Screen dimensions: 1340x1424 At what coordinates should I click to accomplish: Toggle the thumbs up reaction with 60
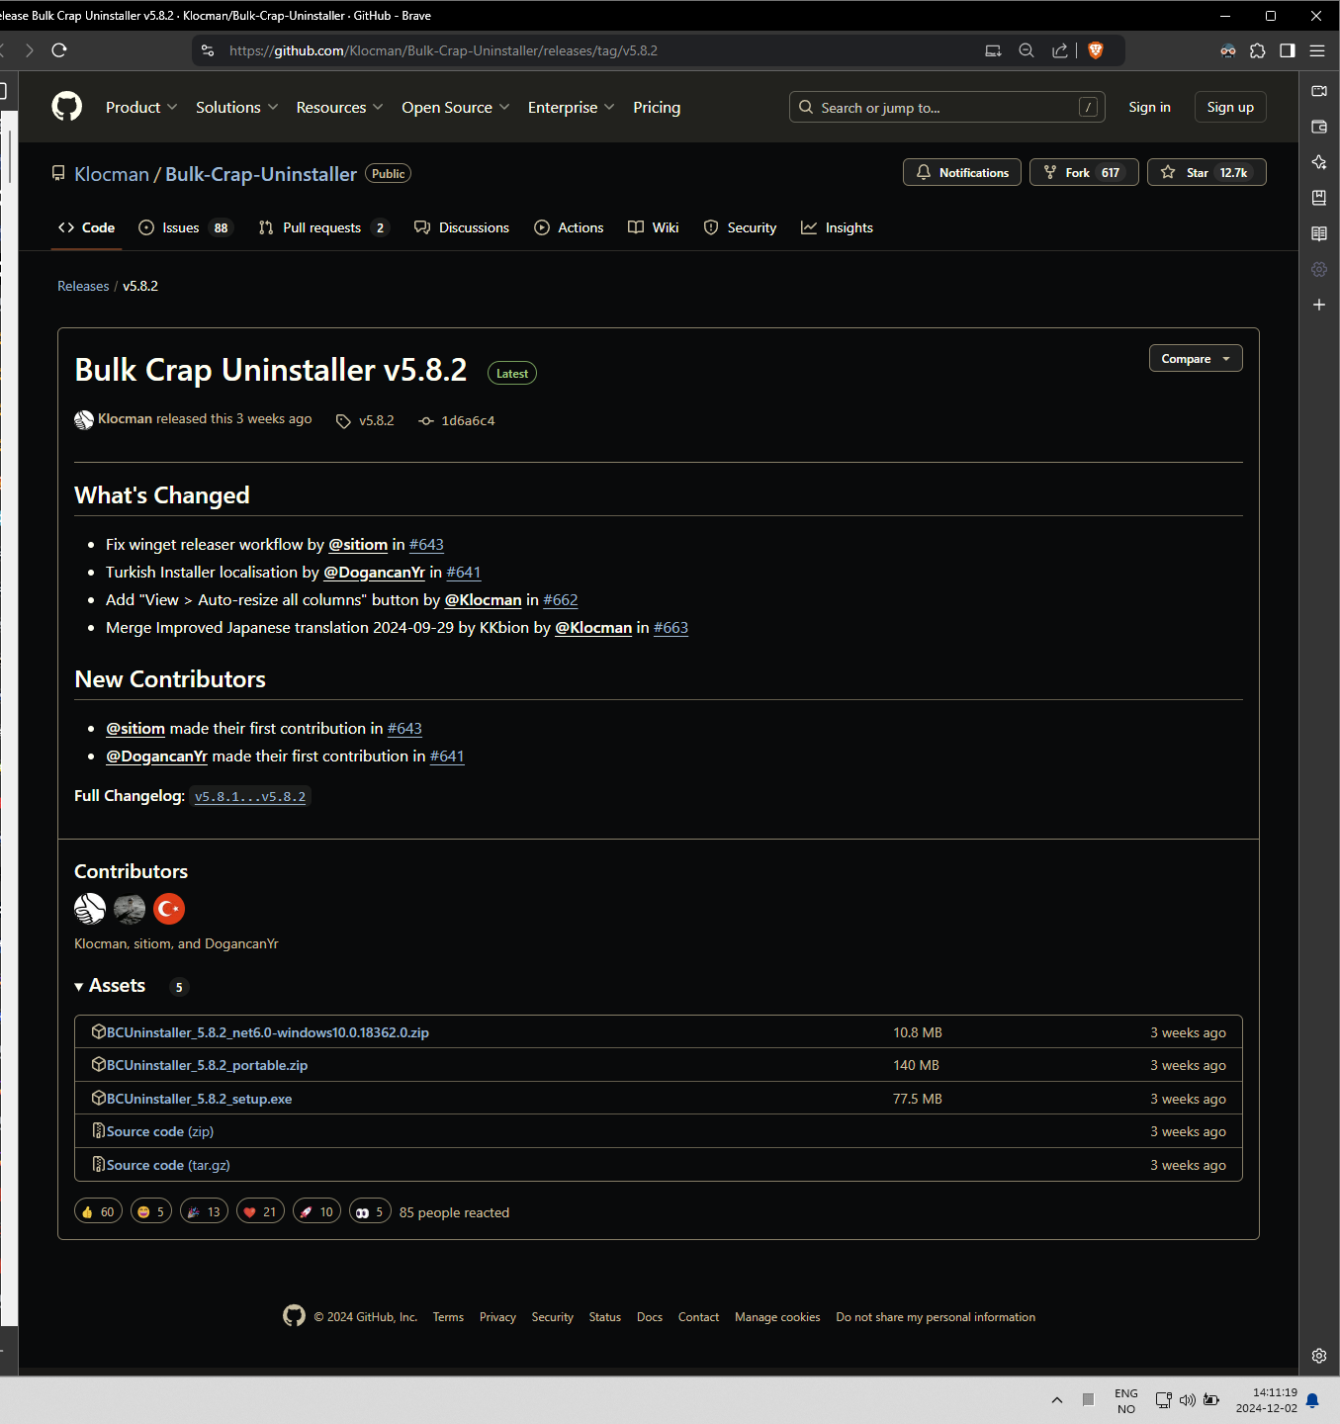(x=98, y=1211)
